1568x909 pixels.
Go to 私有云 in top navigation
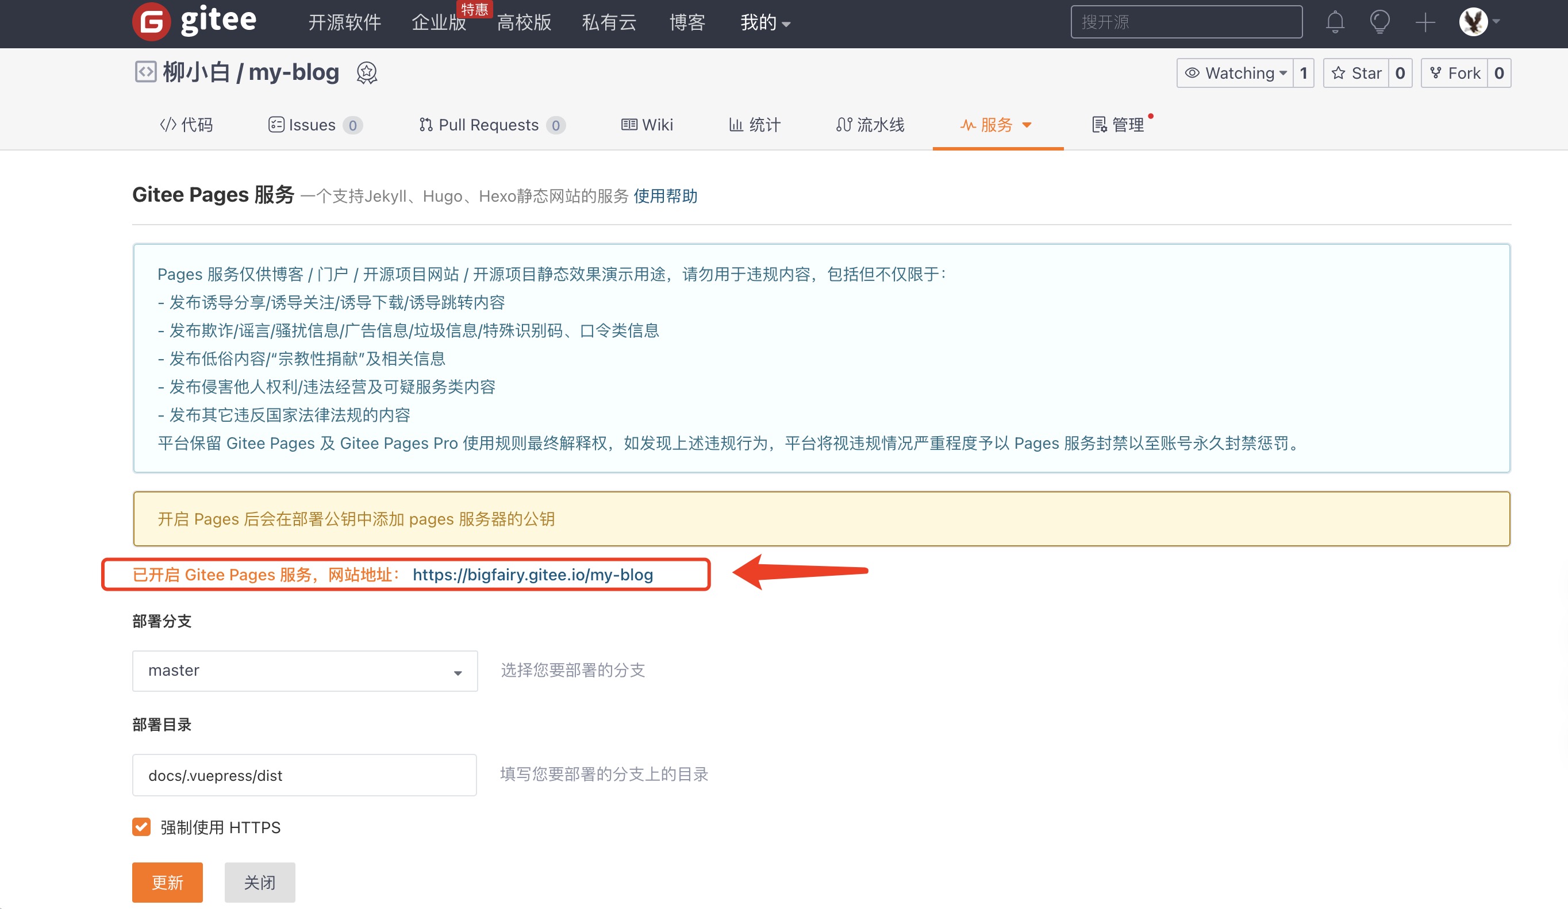click(609, 22)
